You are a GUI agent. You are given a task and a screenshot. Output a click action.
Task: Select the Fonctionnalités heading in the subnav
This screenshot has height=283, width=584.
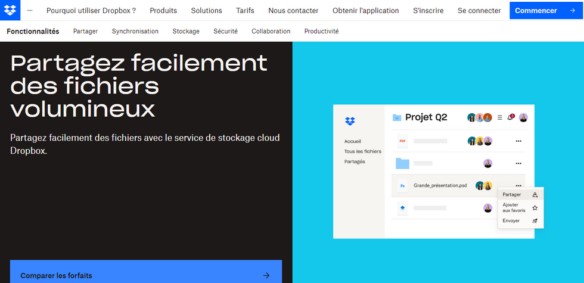tap(33, 31)
